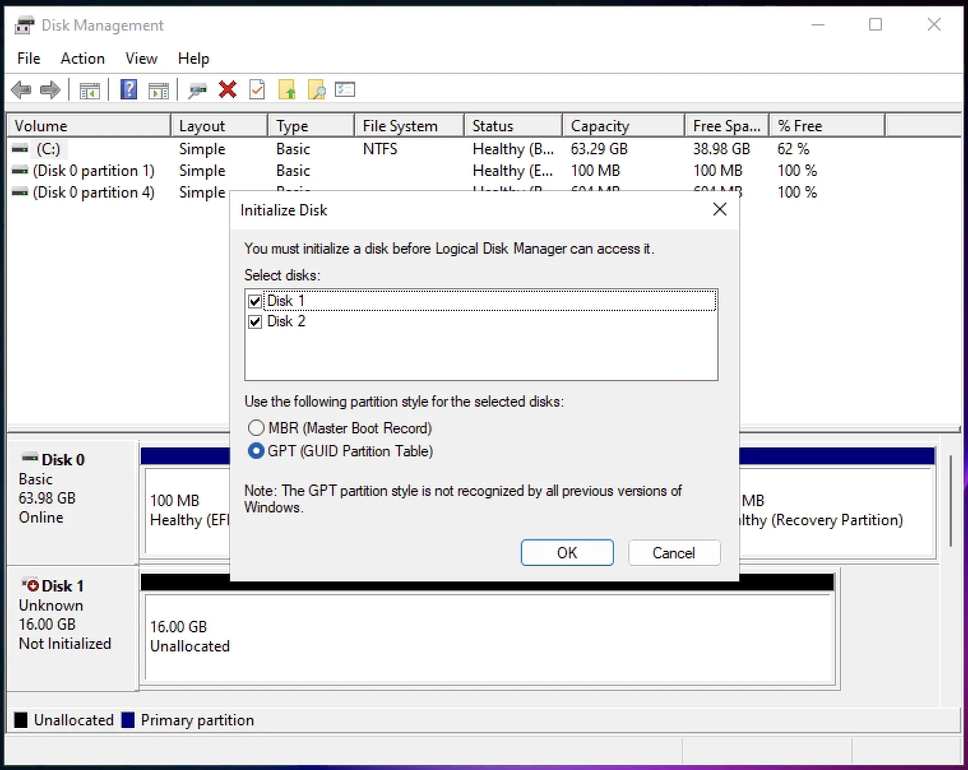Open the Action menu

pos(82,58)
